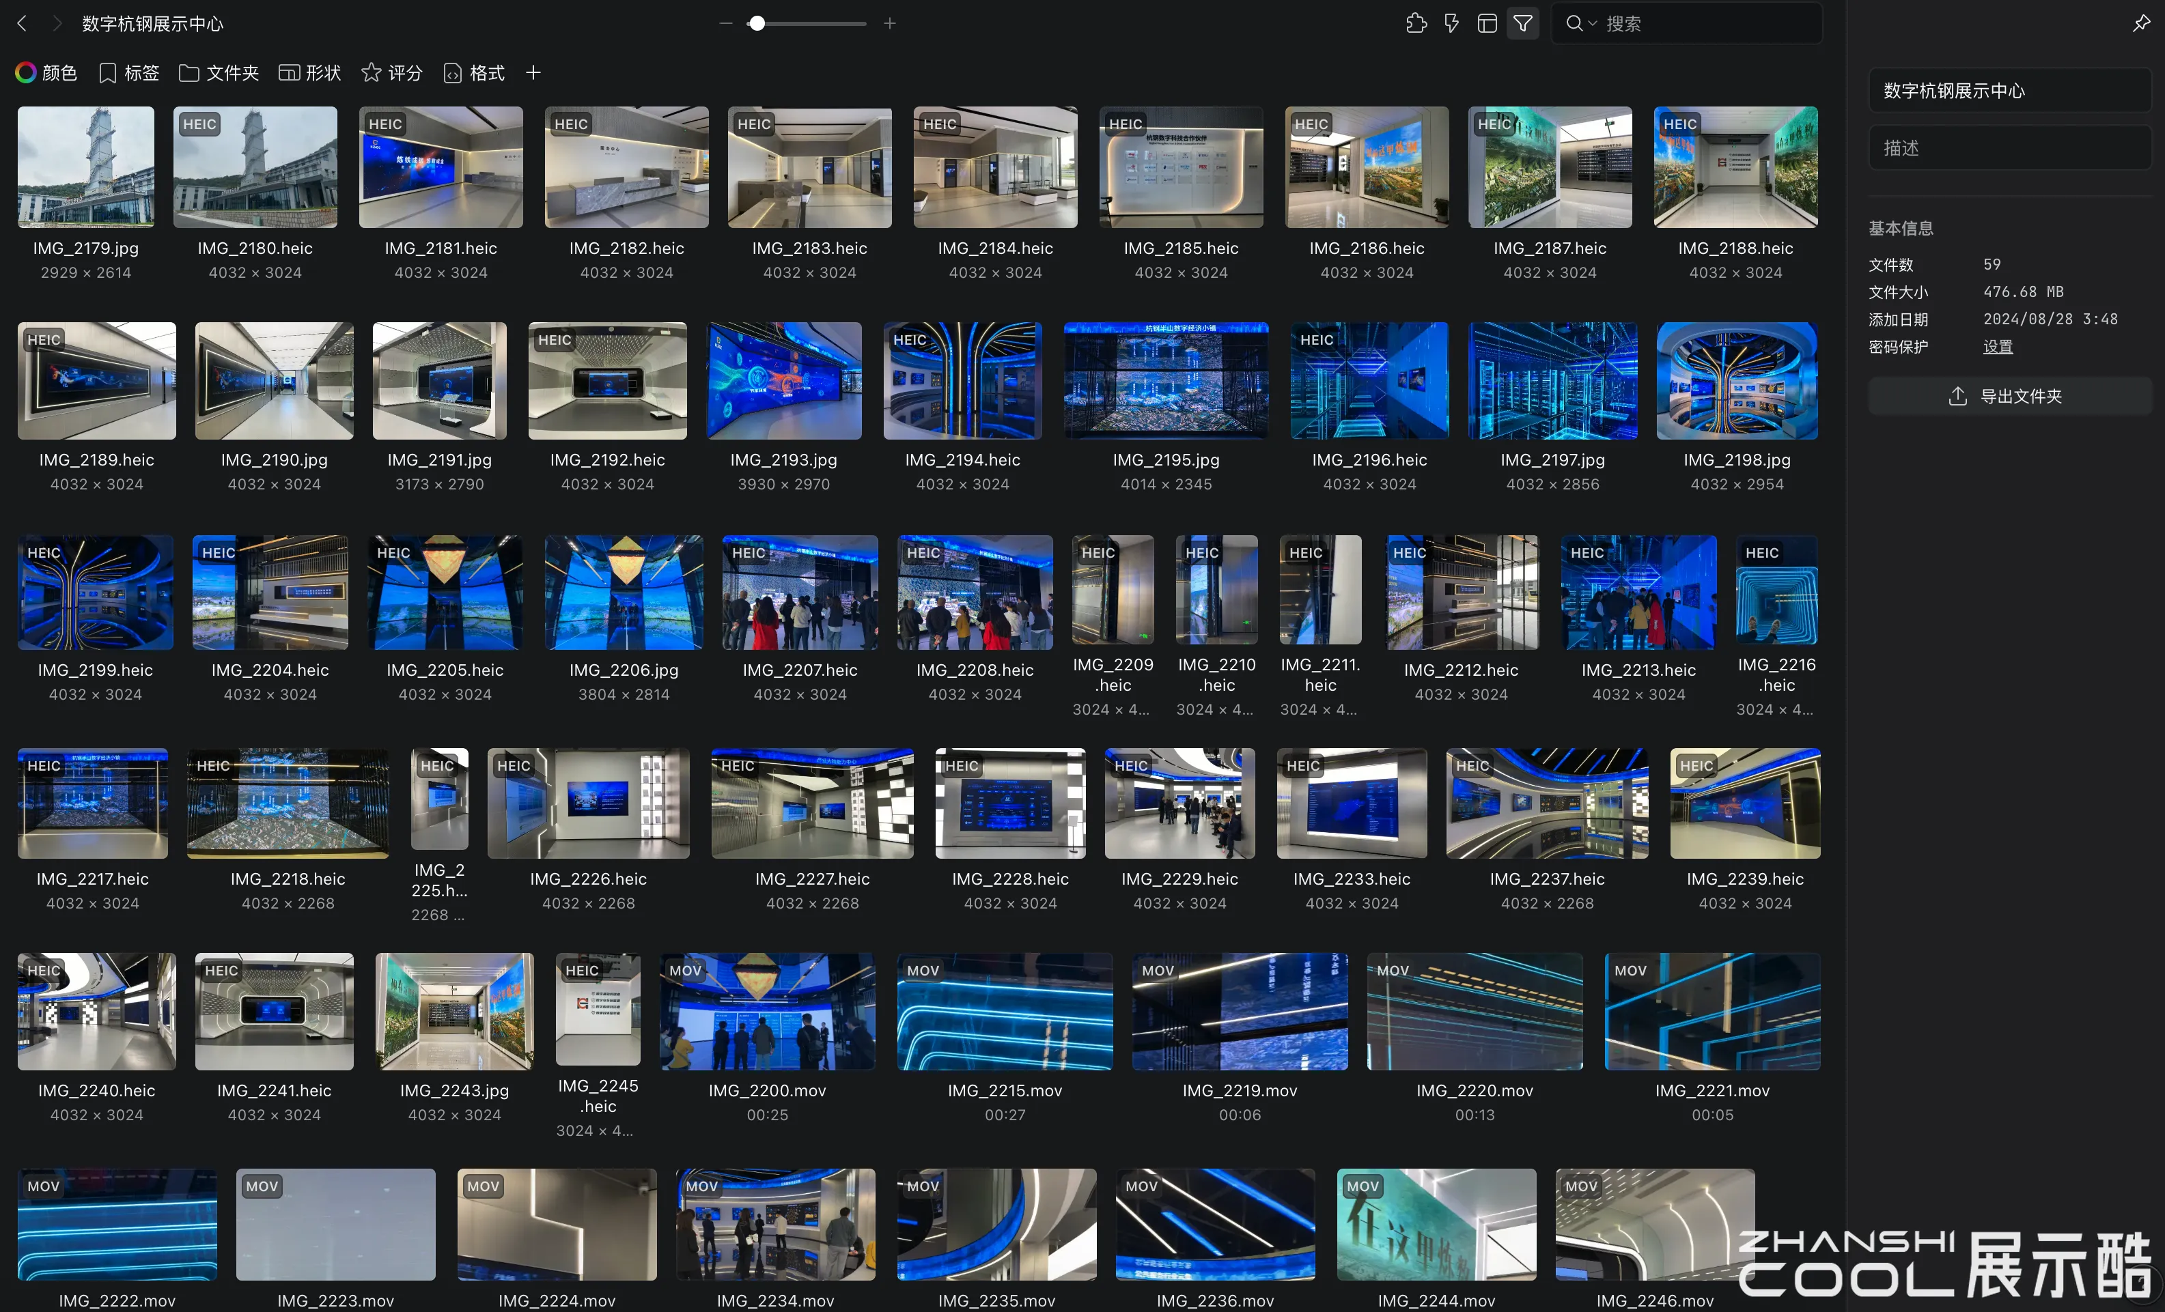This screenshot has width=2165, height=1312.
Task: Change the layout view icon
Action: [x=1487, y=24]
